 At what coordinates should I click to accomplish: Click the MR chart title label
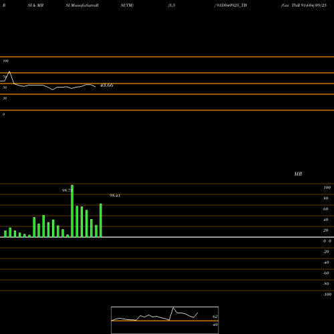[x=298, y=174]
